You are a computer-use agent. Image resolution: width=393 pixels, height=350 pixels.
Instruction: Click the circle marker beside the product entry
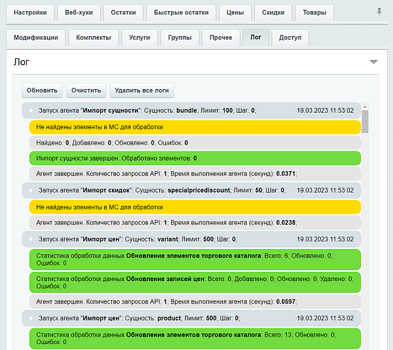pos(30,318)
